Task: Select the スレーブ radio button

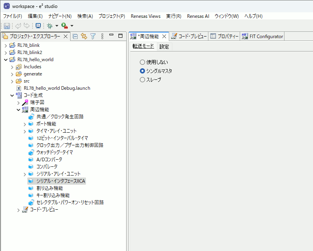Action: (x=143, y=80)
